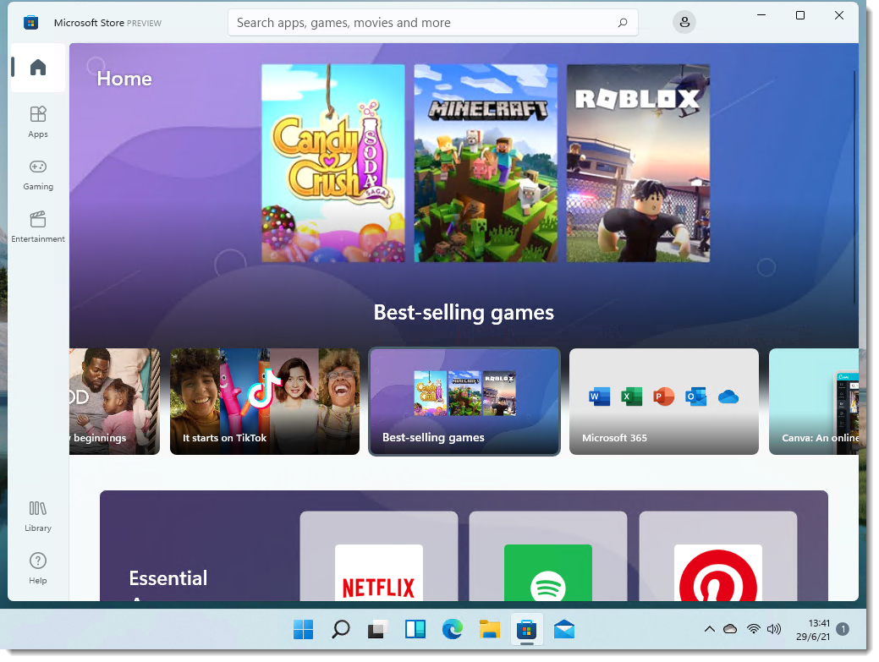
Task: Expand hidden icons in the system tray
Action: (710, 629)
